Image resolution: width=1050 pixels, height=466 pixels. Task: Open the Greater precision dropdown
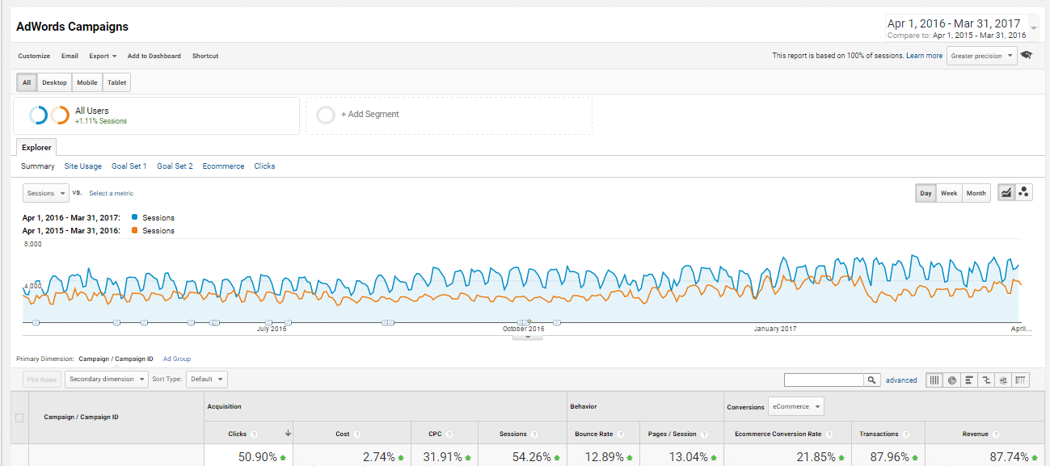click(981, 56)
